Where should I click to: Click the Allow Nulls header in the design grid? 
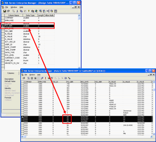(49, 15)
